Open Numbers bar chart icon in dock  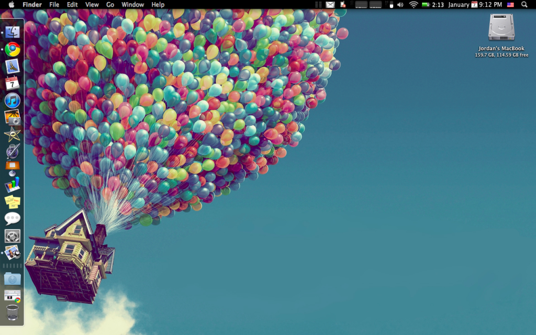(13, 185)
